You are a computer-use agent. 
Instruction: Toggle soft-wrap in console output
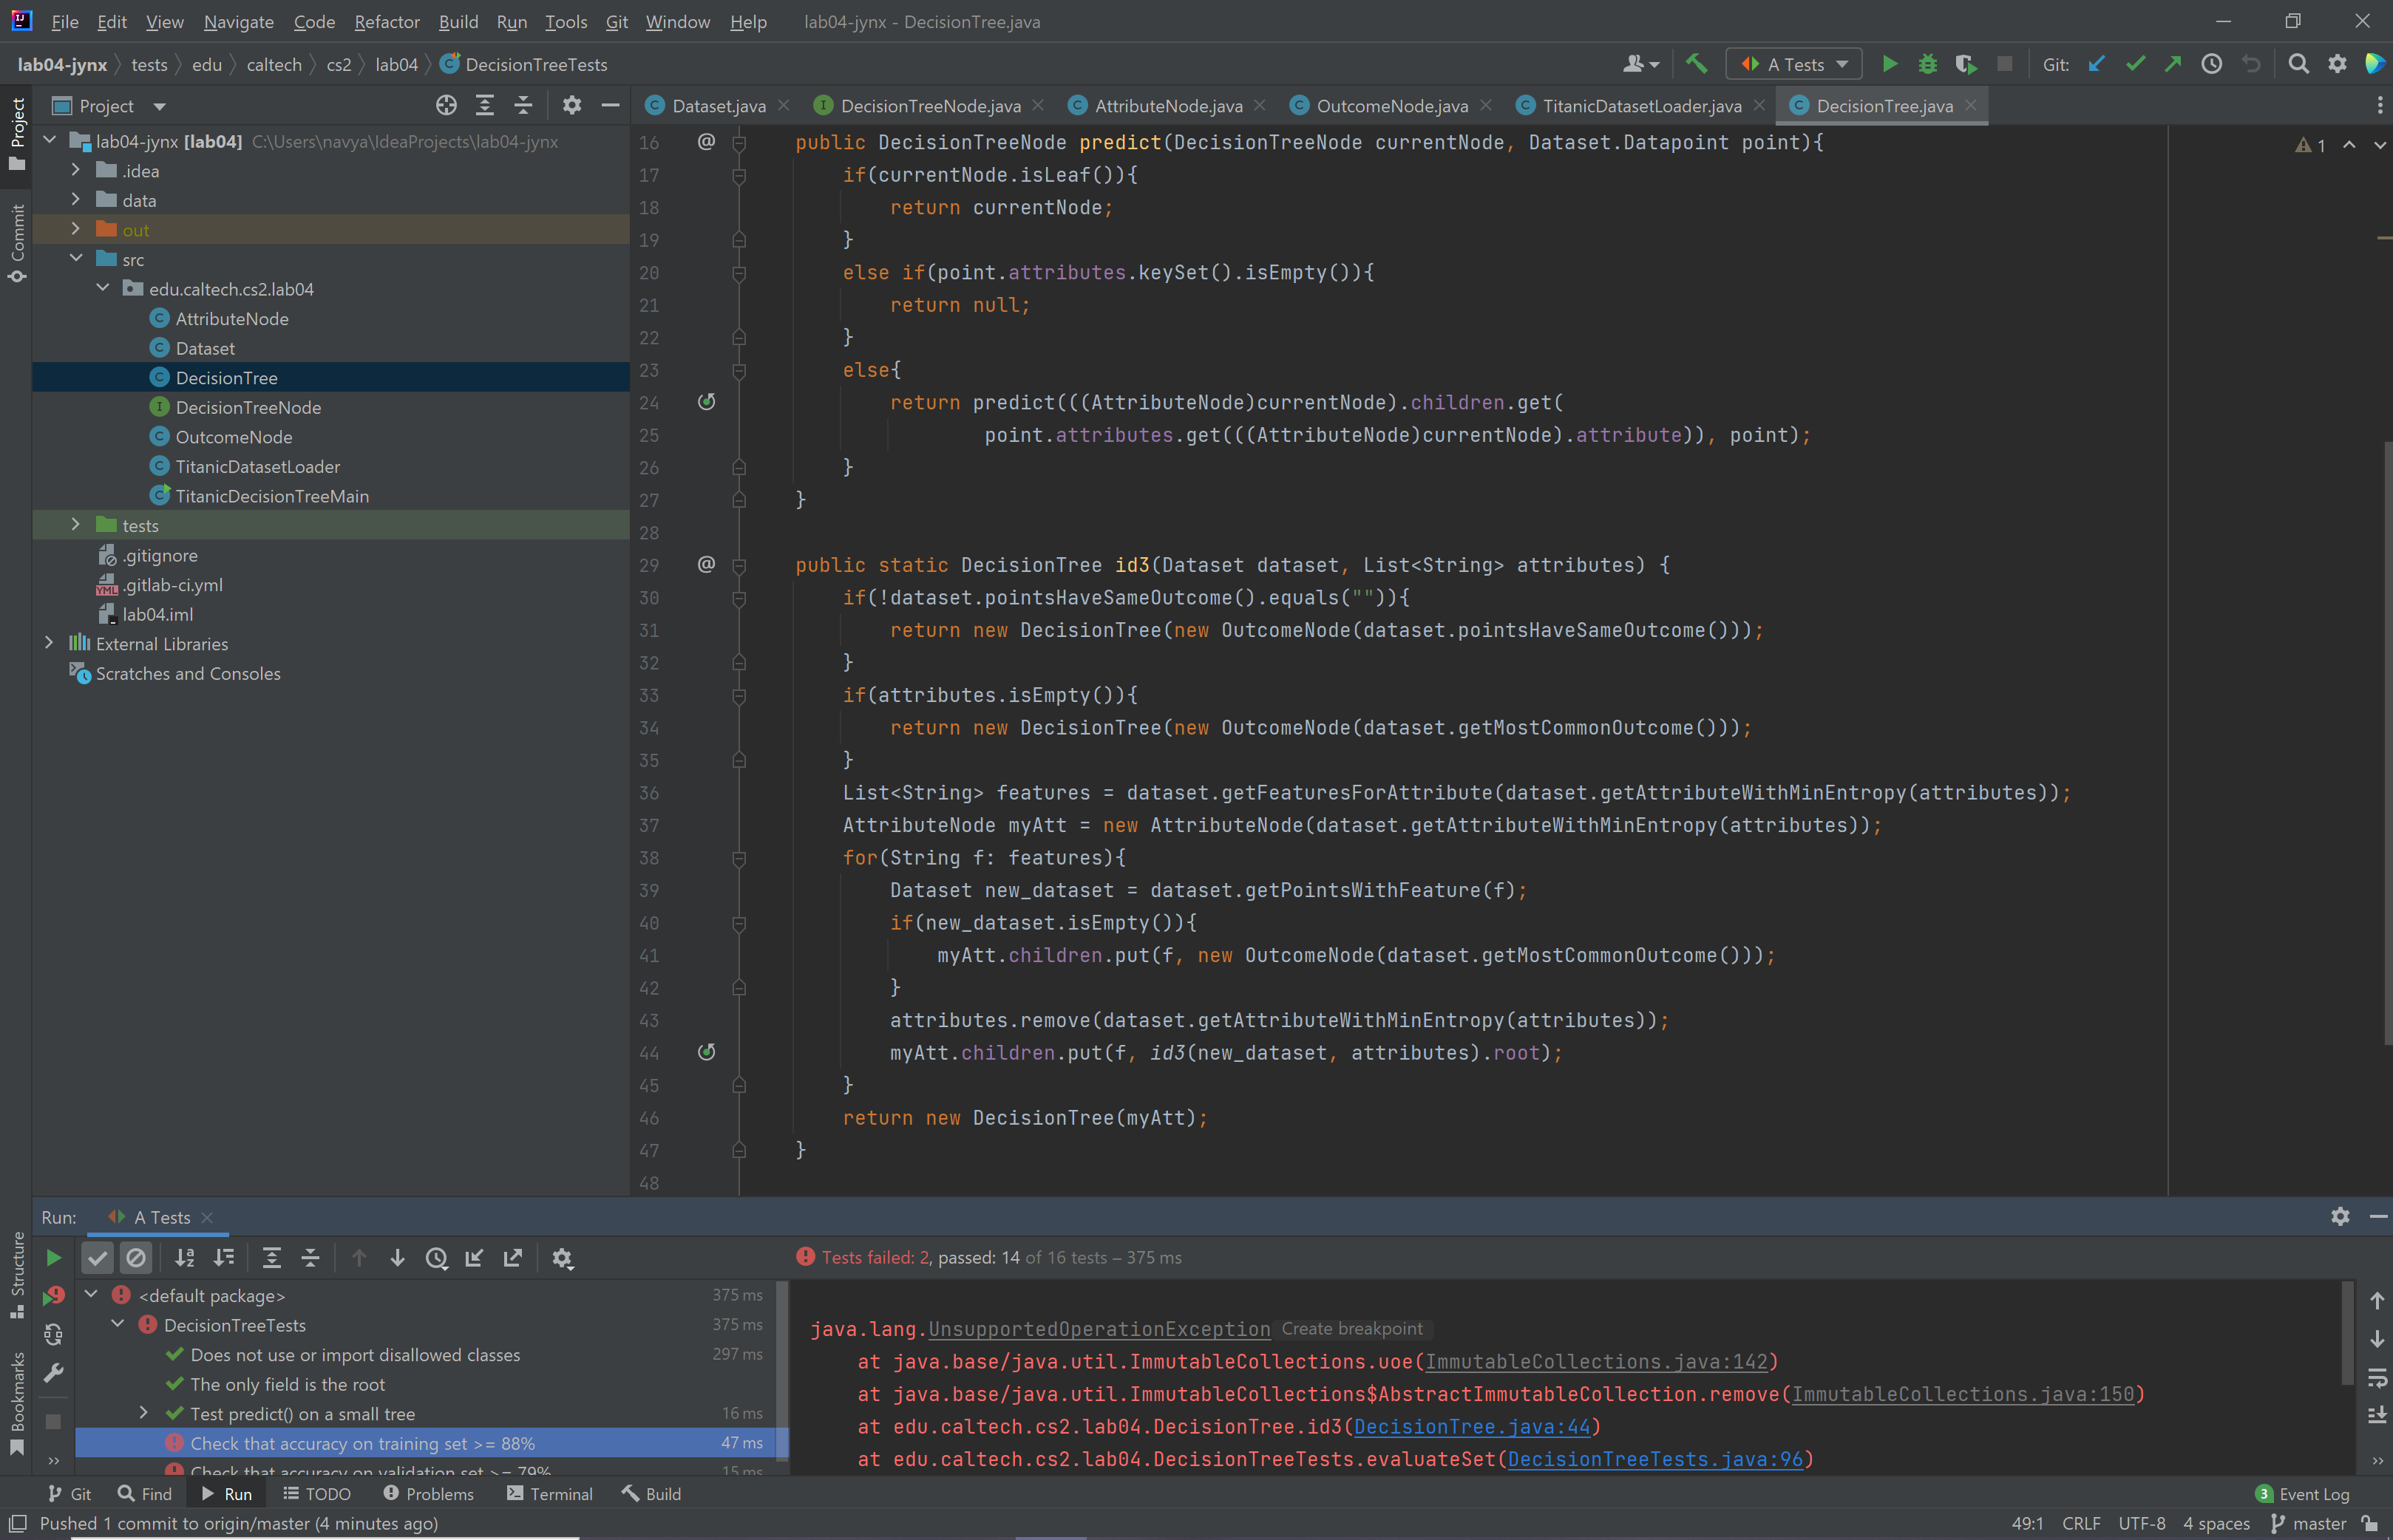click(x=2377, y=1378)
